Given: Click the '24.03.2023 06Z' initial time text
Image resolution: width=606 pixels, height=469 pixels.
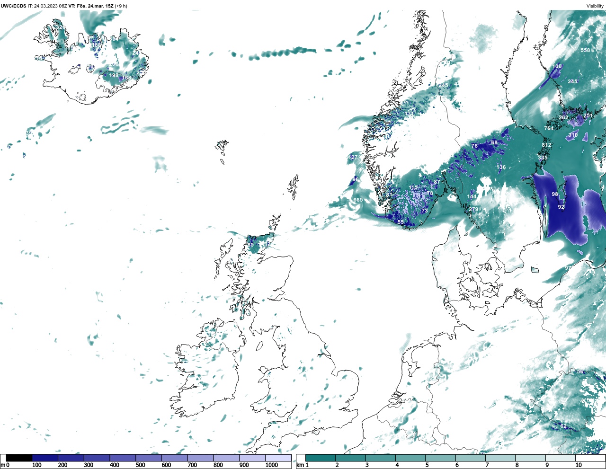Looking at the screenshot, I should pyautogui.click(x=50, y=6).
